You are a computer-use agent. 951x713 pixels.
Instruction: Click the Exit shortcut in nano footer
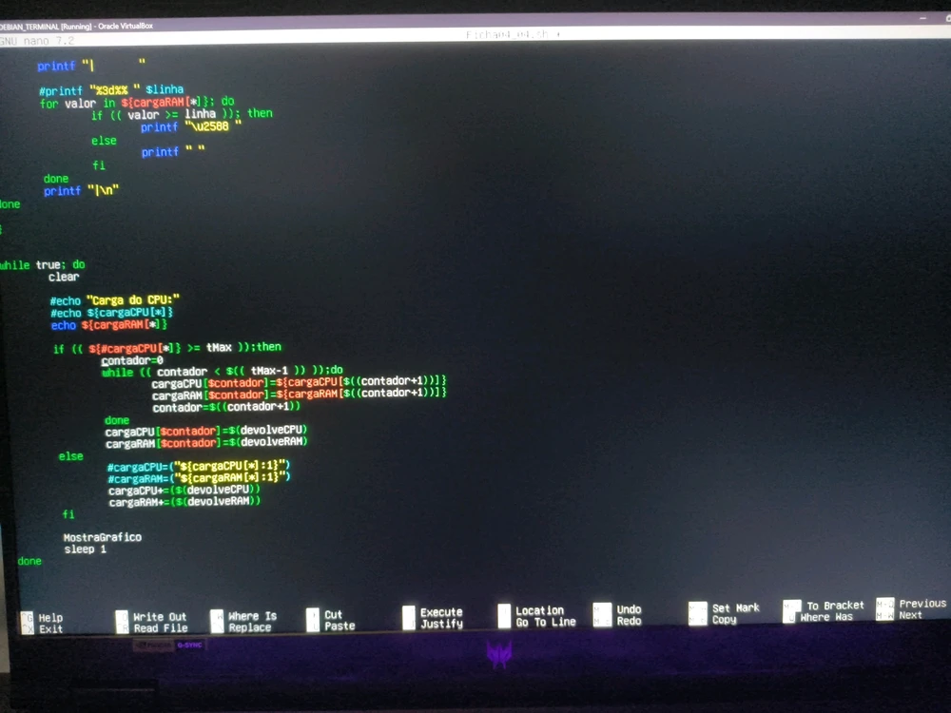pos(50,629)
